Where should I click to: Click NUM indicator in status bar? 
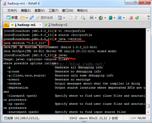point(142,118)
